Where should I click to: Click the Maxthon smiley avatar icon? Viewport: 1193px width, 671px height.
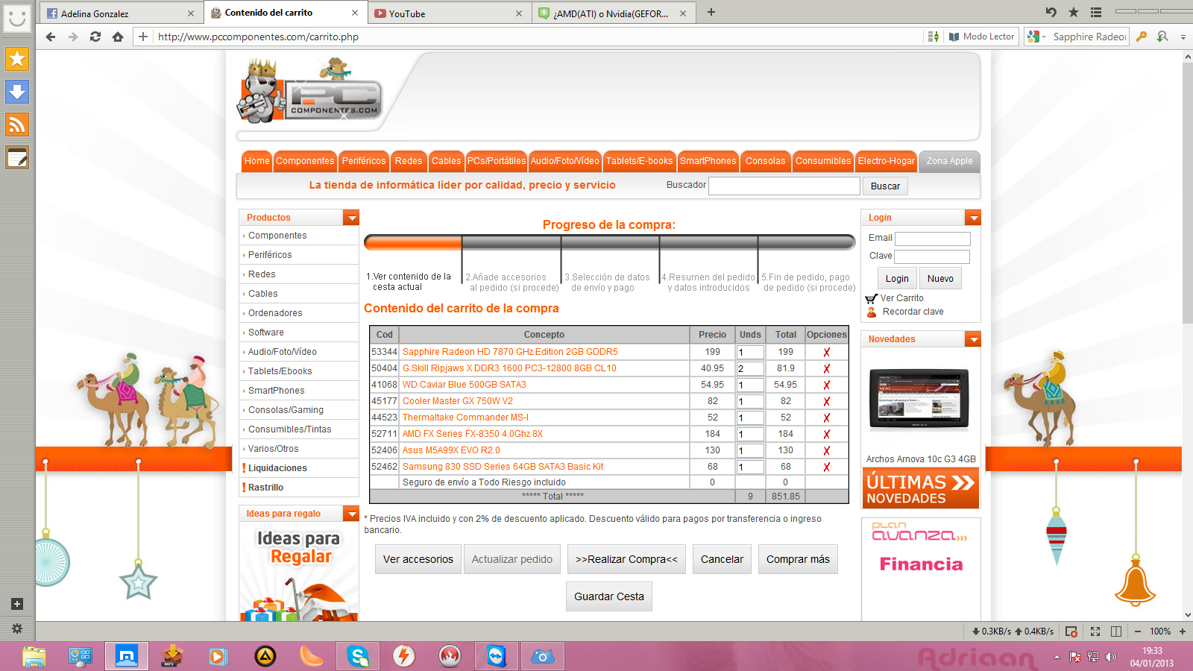coord(17,17)
